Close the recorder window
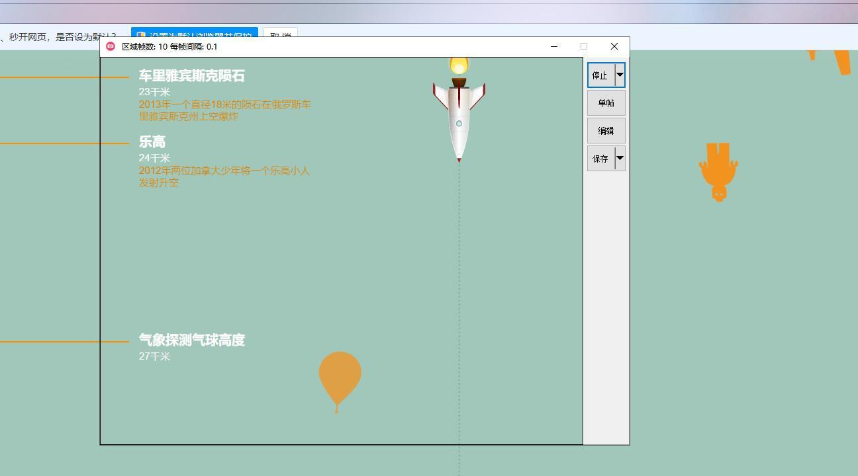 click(x=614, y=46)
